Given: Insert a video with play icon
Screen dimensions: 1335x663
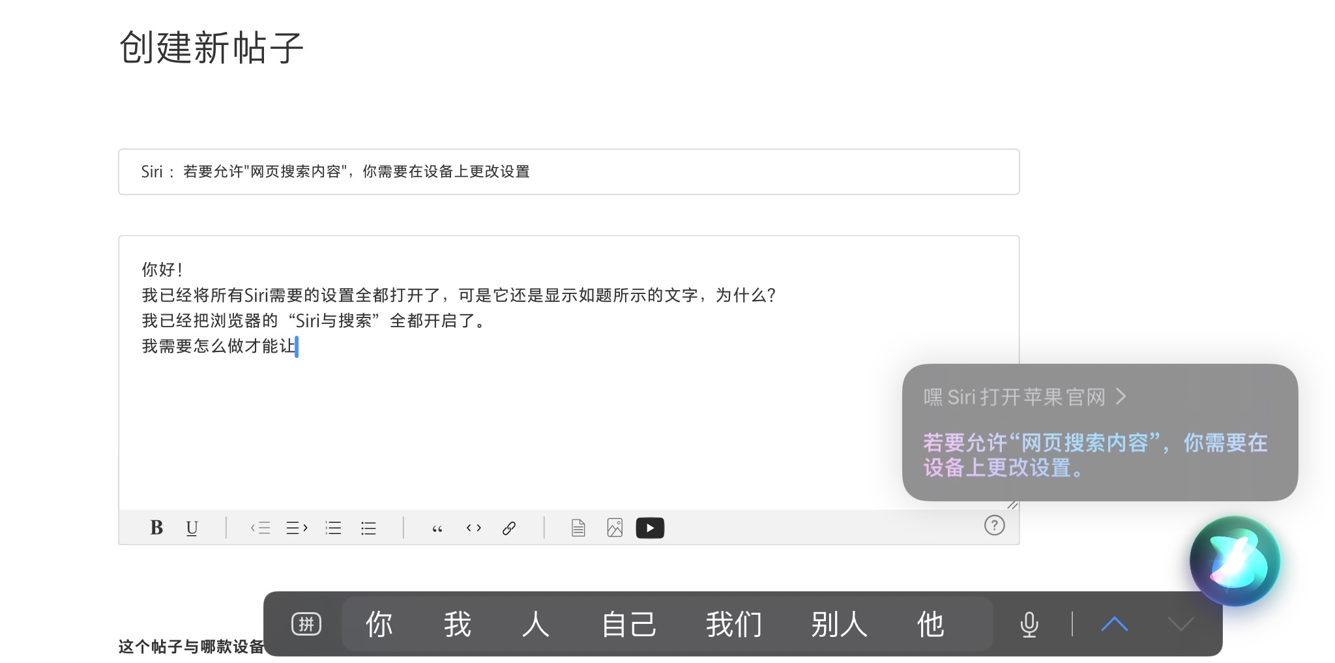Looking at the screenshot, I should (x=650, y=527).
